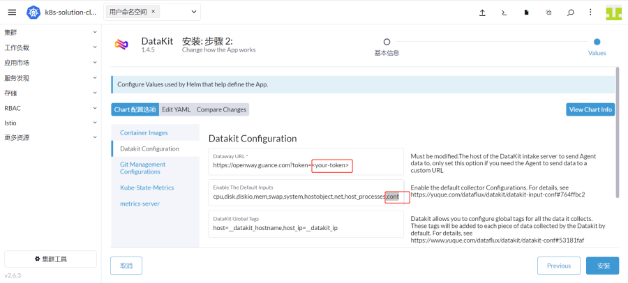This screenshot has width=628, height=283.
Task: Expand the RBAC sidebar section
Action: (50, 108)
